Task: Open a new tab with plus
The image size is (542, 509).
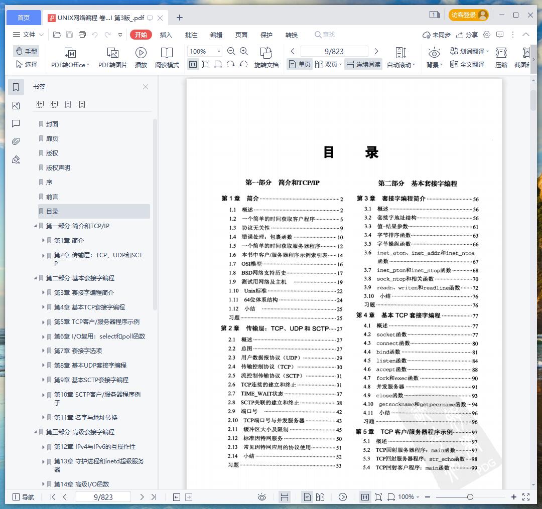Action: click(x=179, y=18)
